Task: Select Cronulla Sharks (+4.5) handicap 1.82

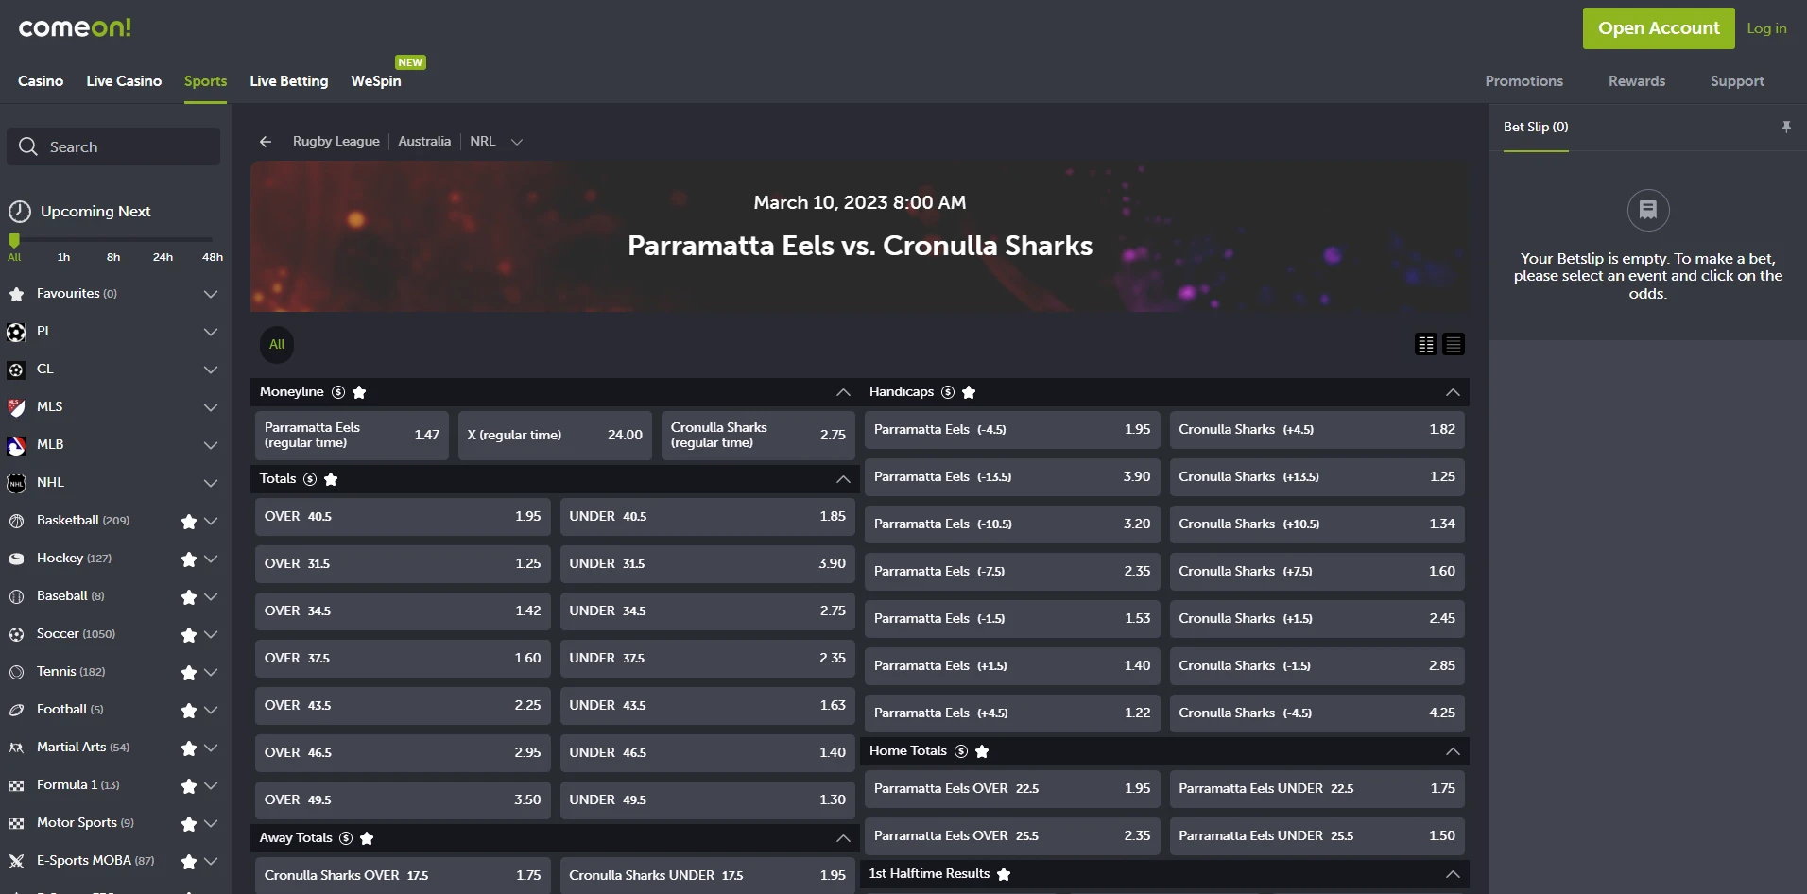Action: [x=1317, y=429]
